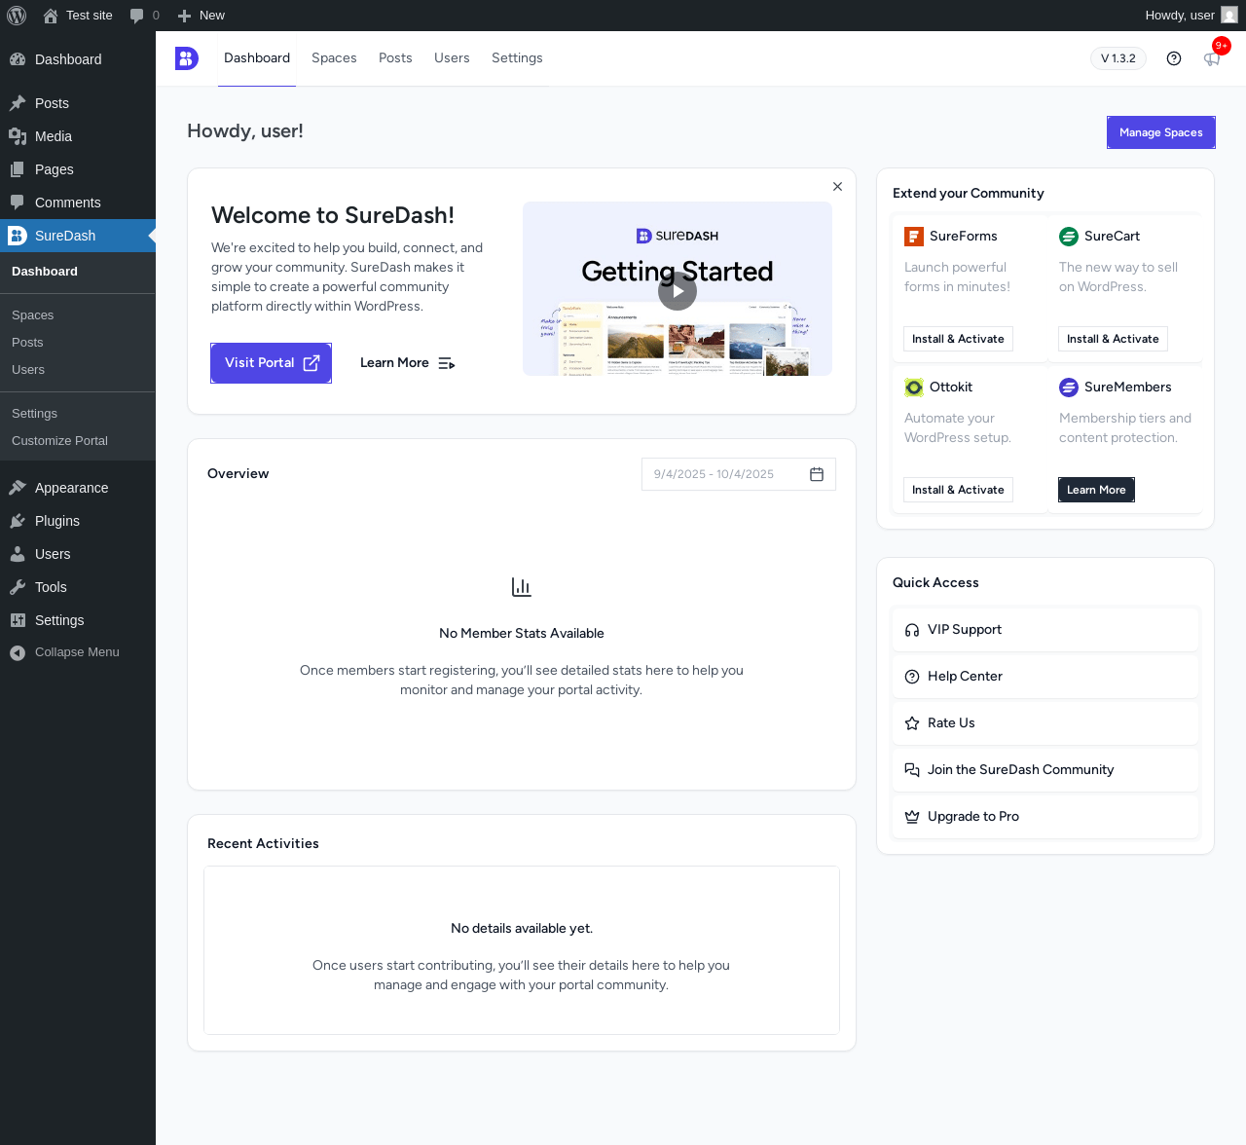Image resolution: width=1246 pixels, height=1145 pixels.
Task: Open the help question mark icon
Action: tap(1174, 58)
